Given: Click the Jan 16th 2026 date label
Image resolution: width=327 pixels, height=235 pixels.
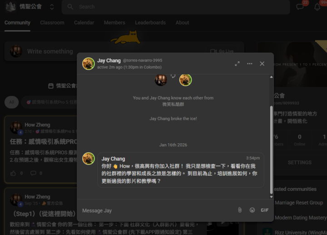Looking at the screenshot, I should [x=173, y=145].
